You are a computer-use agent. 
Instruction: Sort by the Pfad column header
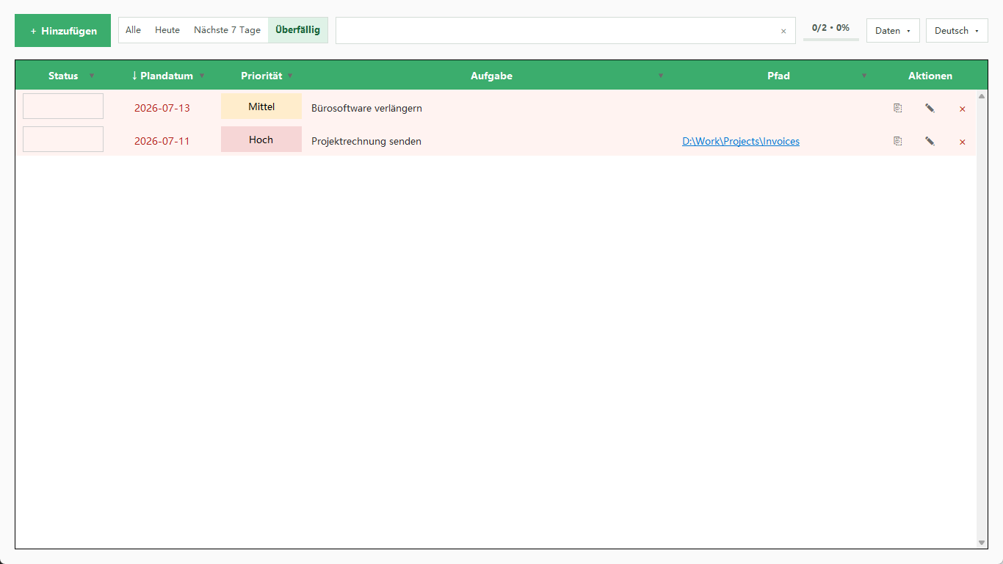click(778, 76)
